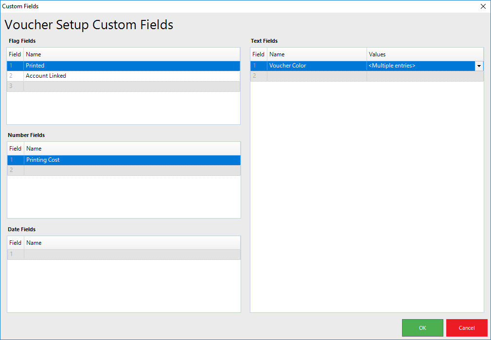Click Field column header in Flag Fields
491x340 pixels.
click(x=15, y=54)
